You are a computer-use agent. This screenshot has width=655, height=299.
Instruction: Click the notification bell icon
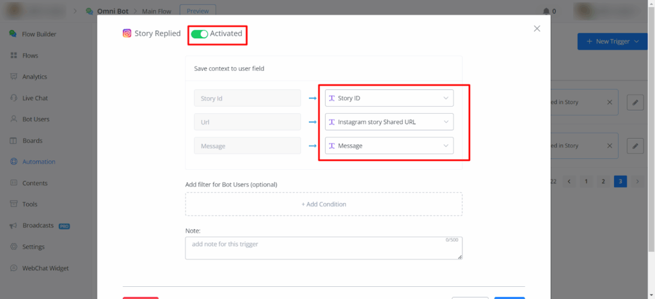546,11
